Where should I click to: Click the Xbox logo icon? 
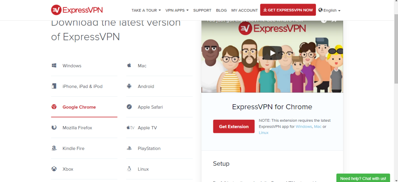click(x=54, y=169)
